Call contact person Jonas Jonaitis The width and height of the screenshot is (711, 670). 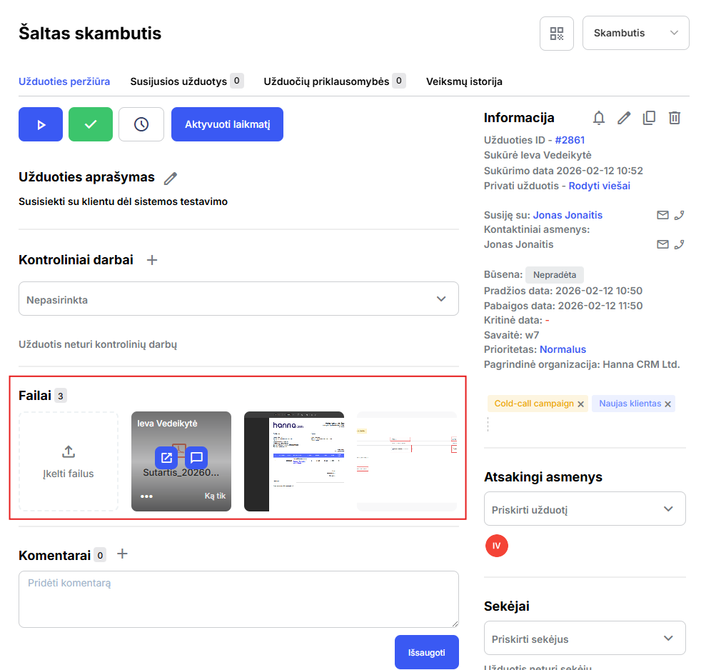[x=679, y=244]
